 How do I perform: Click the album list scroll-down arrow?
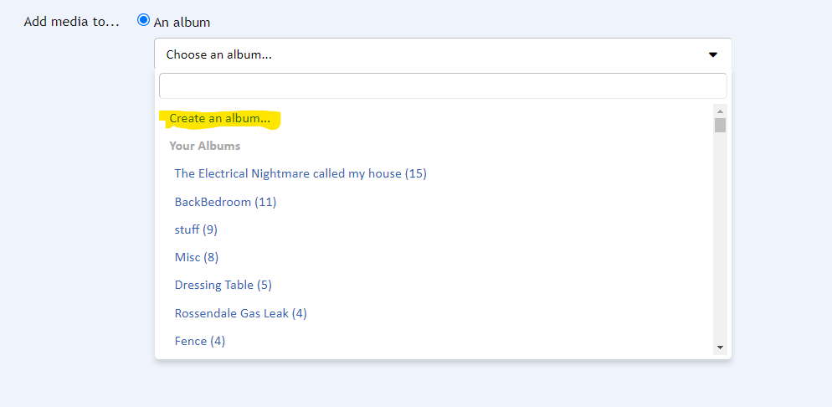point(720,347)
